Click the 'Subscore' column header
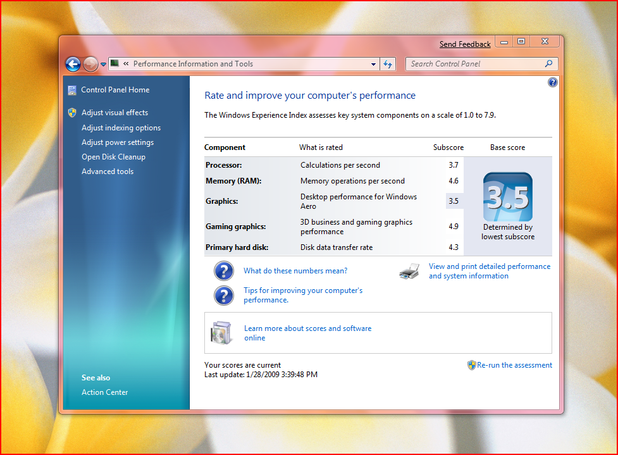The width and height of the screenshot is (618, 455). [x=448, y=147]
